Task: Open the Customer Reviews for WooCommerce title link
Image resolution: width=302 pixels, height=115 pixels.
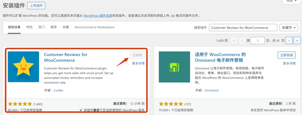Action: [x=65, y=57]
